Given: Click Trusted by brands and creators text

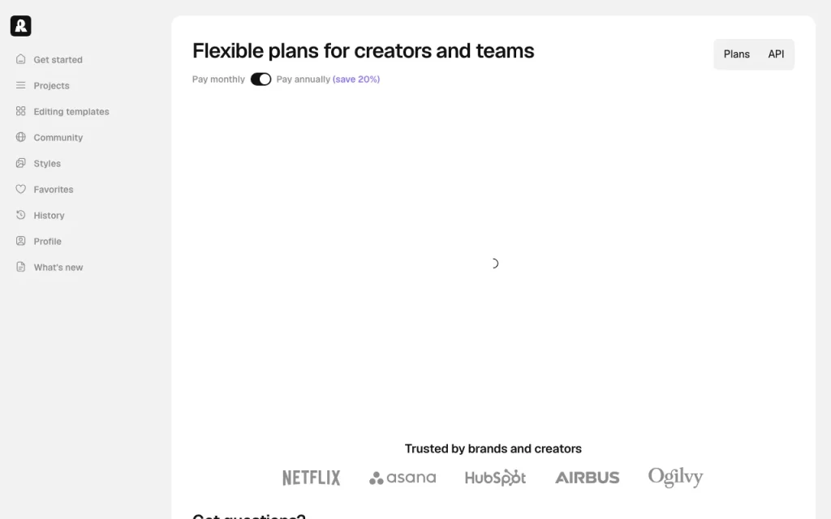Looking at the screenshot, I should point(493,448).
